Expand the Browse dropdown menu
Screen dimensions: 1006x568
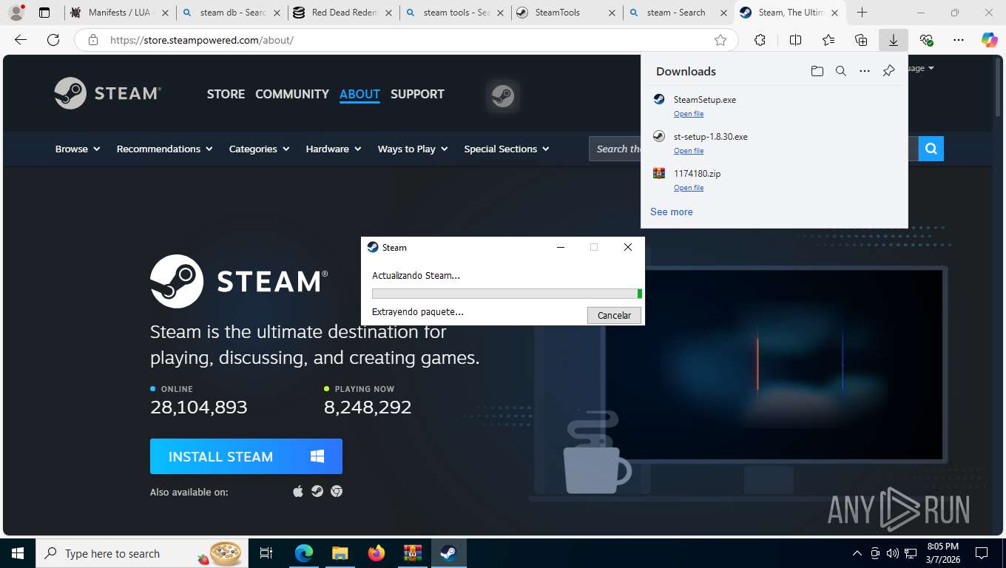click(x=78, y=149)
